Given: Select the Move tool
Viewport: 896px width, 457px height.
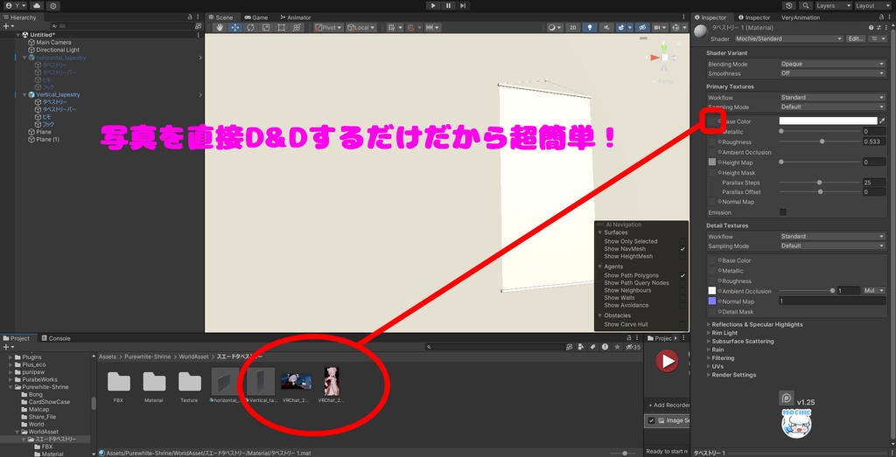Looking at the screenshot, I should point(235,27).
